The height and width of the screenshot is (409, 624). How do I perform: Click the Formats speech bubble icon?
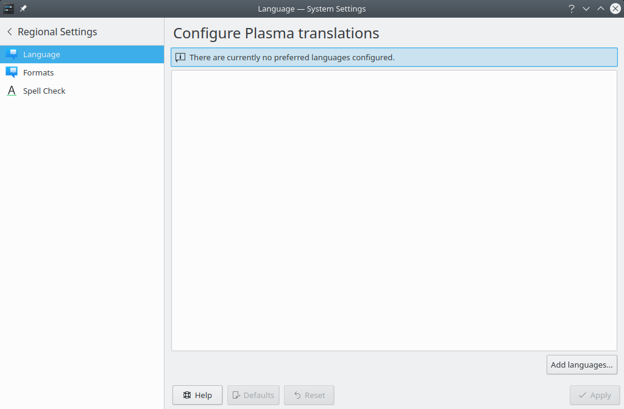pyautogui.click(x=12, y=72)
